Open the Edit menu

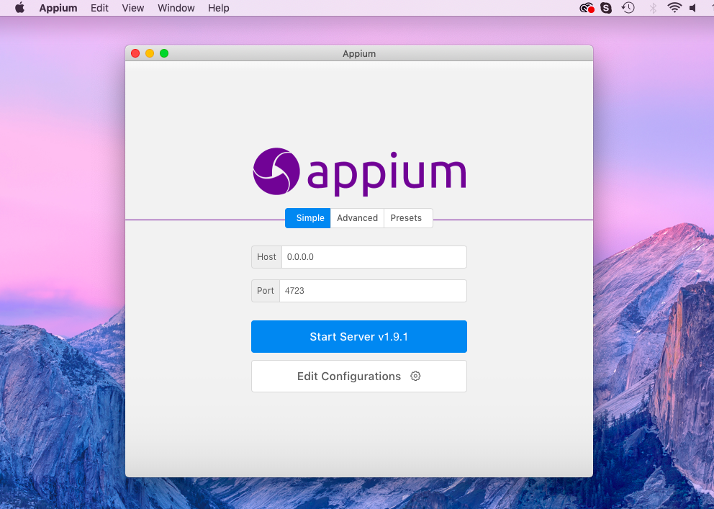99,8
